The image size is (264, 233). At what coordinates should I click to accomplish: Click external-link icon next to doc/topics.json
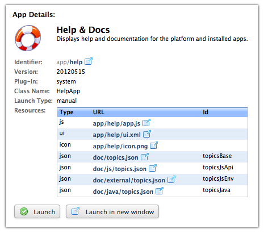click(x=145, y=157)
